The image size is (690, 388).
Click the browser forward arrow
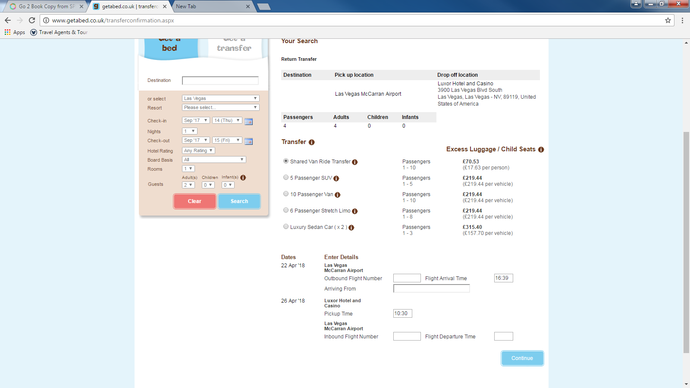pos(20,20)
